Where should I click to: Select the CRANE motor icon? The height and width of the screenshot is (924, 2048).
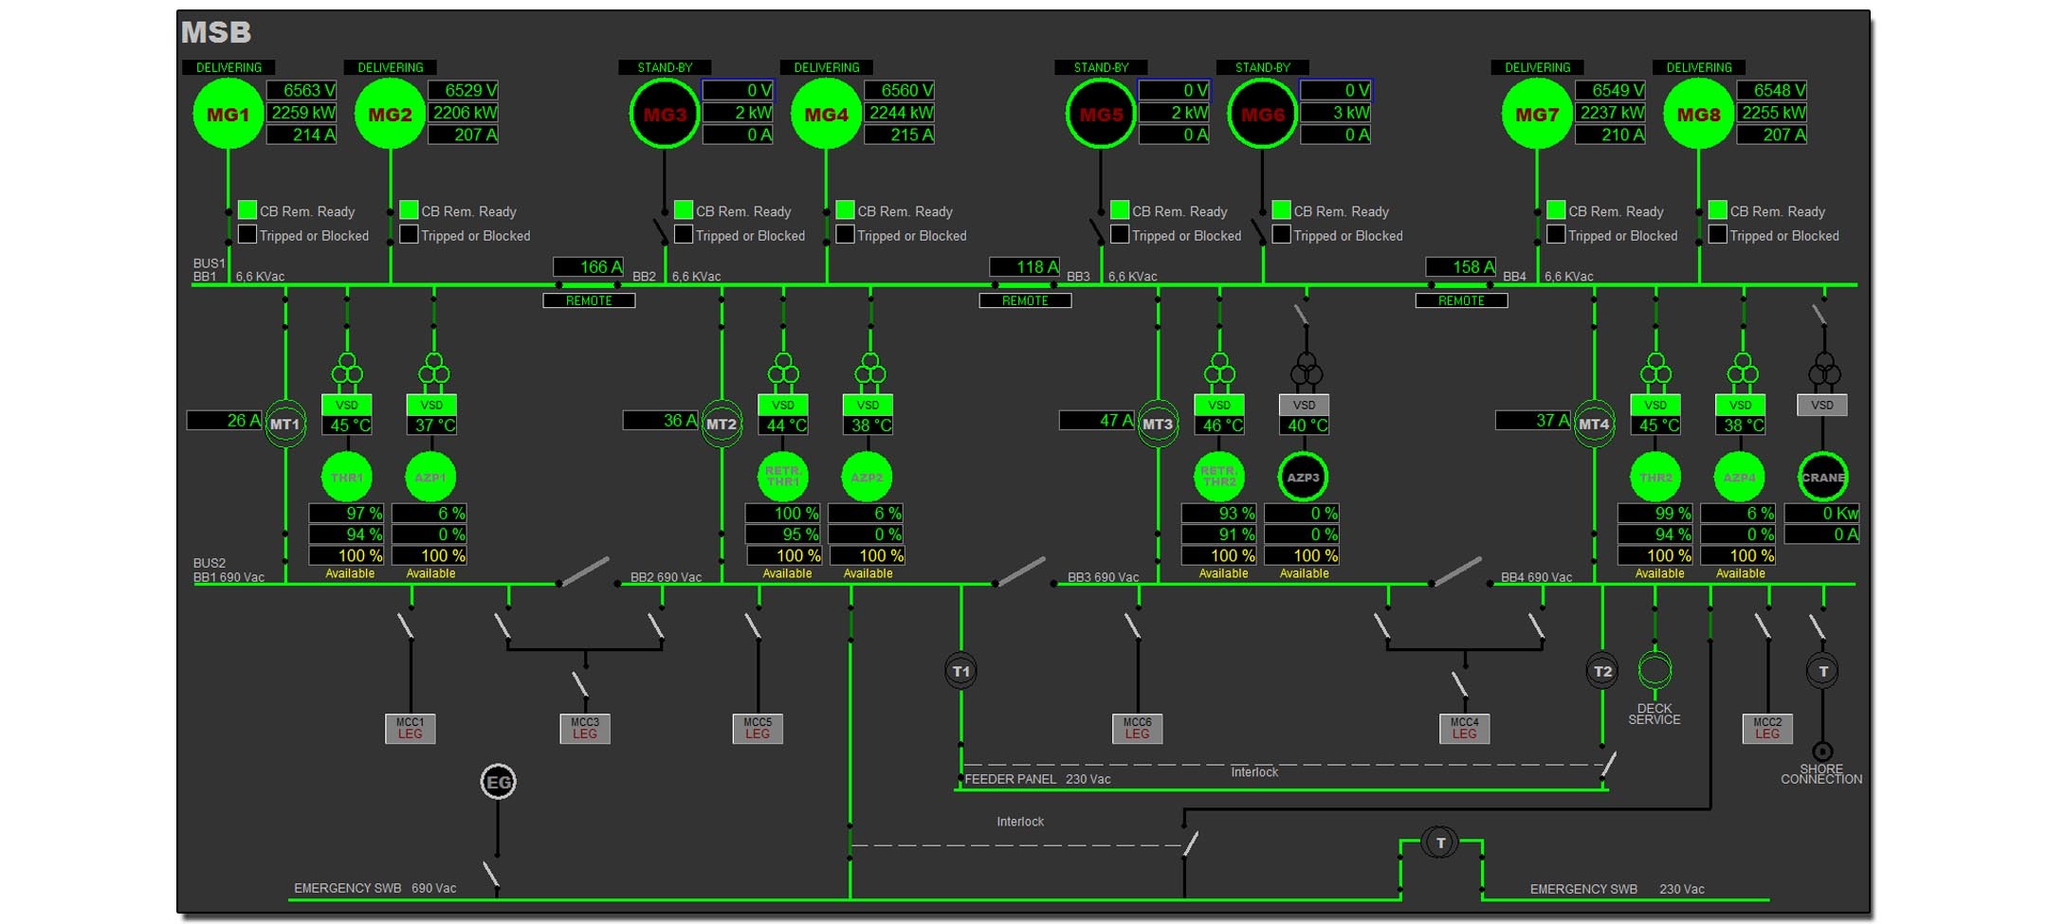coord(1821,478)
